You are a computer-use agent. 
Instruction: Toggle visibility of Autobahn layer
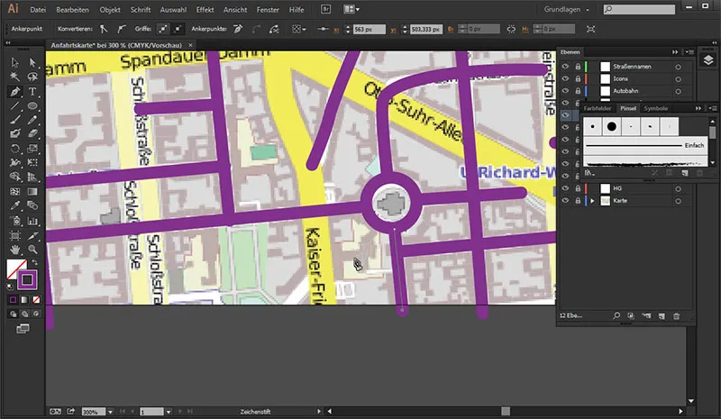[x=565, y=91]
